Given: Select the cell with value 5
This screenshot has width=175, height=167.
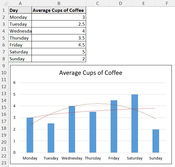Looking at the screenshot, I should (x=59, y=52).
